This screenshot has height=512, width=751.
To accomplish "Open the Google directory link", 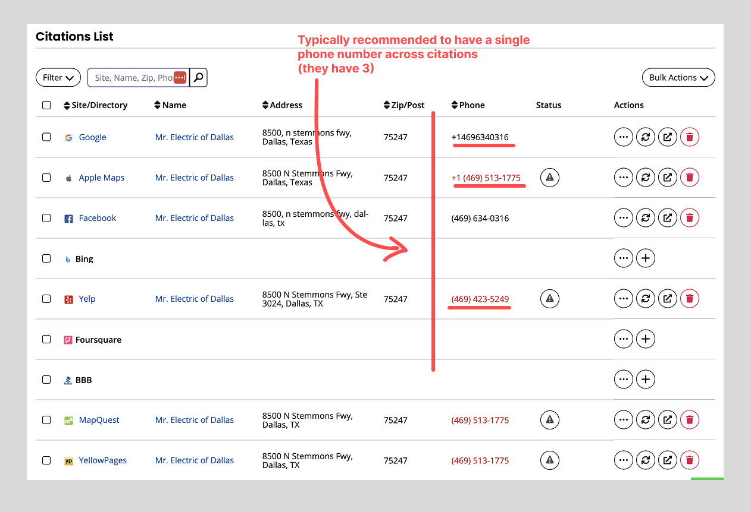I will pyautogui.click(x=93, y=137).
